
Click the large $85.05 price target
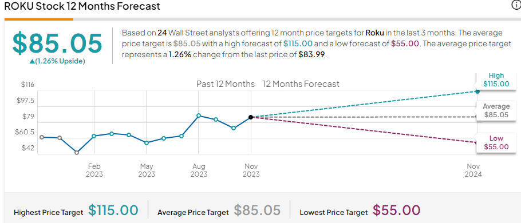point(57,43)
